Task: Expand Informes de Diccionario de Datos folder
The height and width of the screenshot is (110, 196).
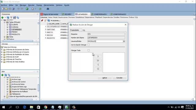Action: coord(2,50)
